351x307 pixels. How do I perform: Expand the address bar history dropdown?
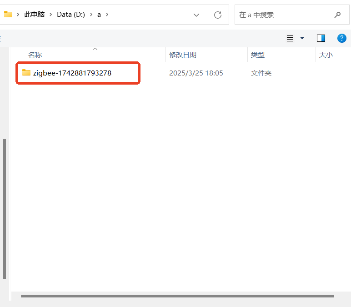coord(196,15)
